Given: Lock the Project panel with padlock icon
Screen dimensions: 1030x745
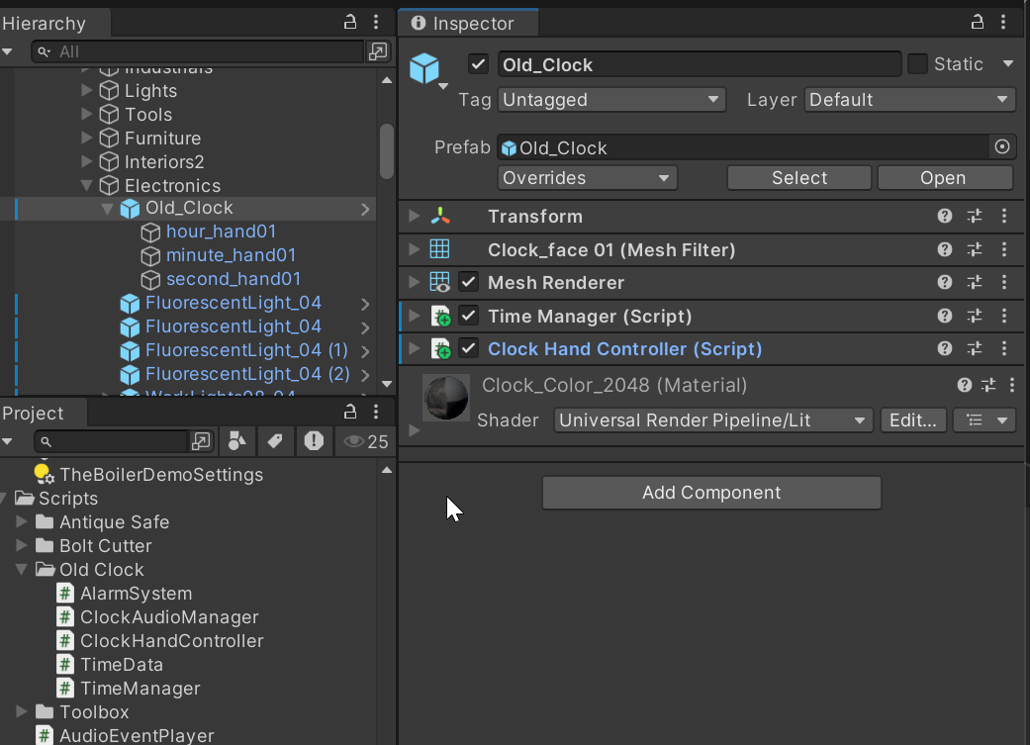Looking at the screenshot, I should click(350, 412).
